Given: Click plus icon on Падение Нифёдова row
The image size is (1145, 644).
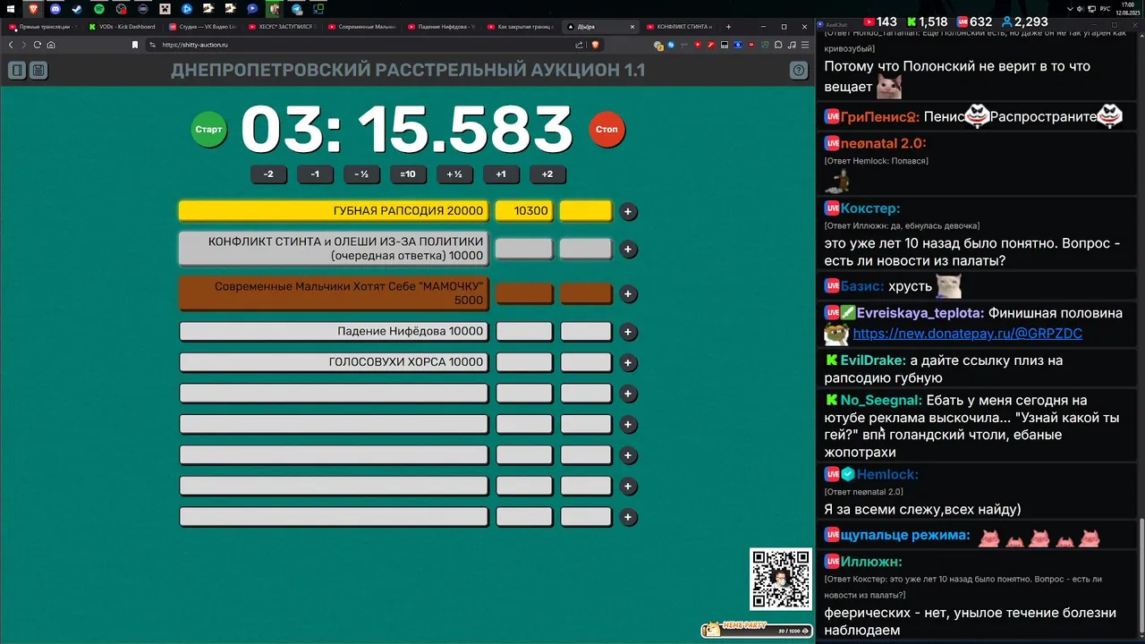Looking at the screenshot, I should [x=628, y=332].
